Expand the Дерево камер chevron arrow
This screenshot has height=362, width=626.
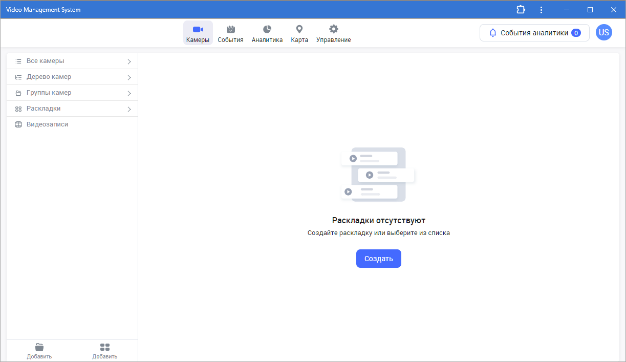click(x=129, y=77)
